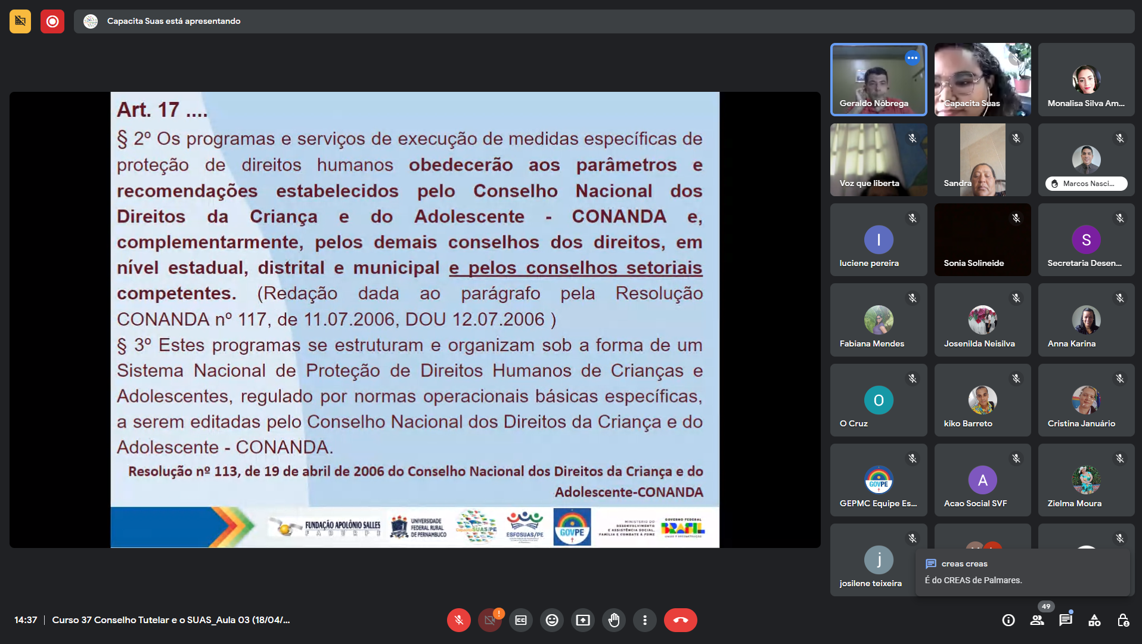
Task: Unmute the microphone in the call controls
Action: [458, 620]
